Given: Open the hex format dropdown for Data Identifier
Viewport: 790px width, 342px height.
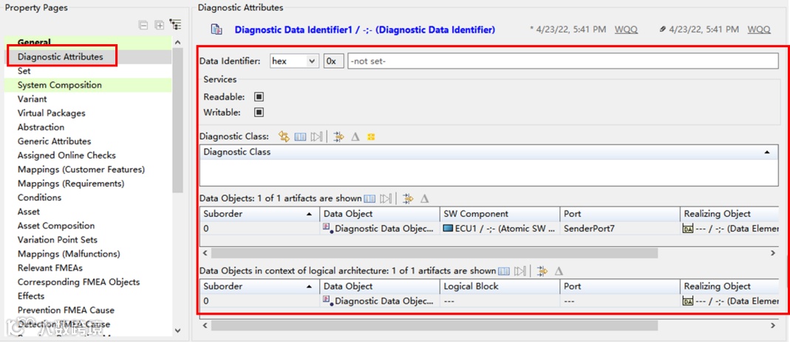Looking at the screenshot, I should [294, 61].
